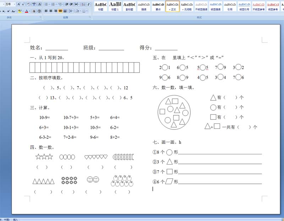284x221 pixels.
Task: Open the Phonetic Guide (文) tool
Action: click(x=34, y=4)
